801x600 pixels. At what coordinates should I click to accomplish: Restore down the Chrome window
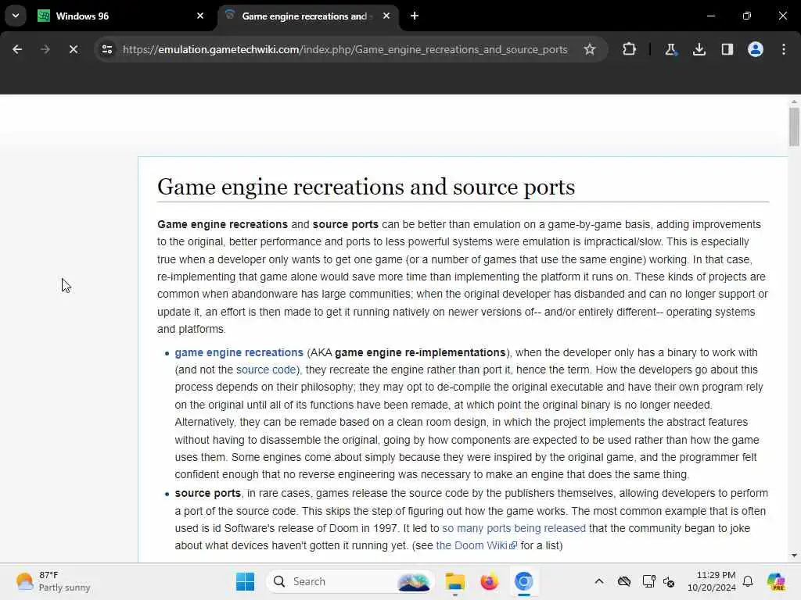click(747, 16)
